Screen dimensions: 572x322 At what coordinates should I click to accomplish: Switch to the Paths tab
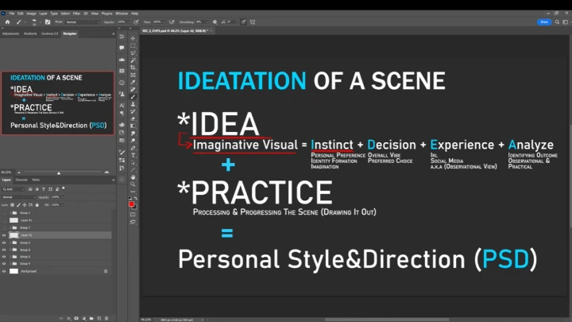pyautogui.click(x=36, y=180)
